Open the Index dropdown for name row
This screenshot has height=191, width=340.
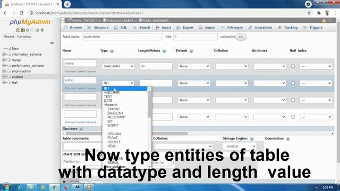316,66
